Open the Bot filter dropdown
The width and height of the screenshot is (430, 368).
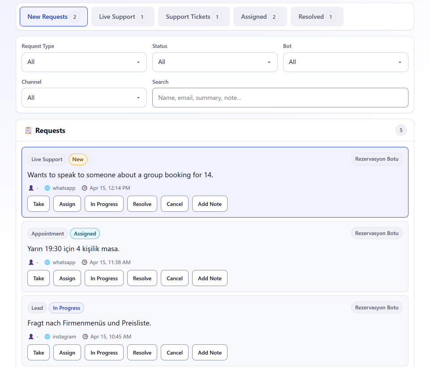(x=345, y=62)
